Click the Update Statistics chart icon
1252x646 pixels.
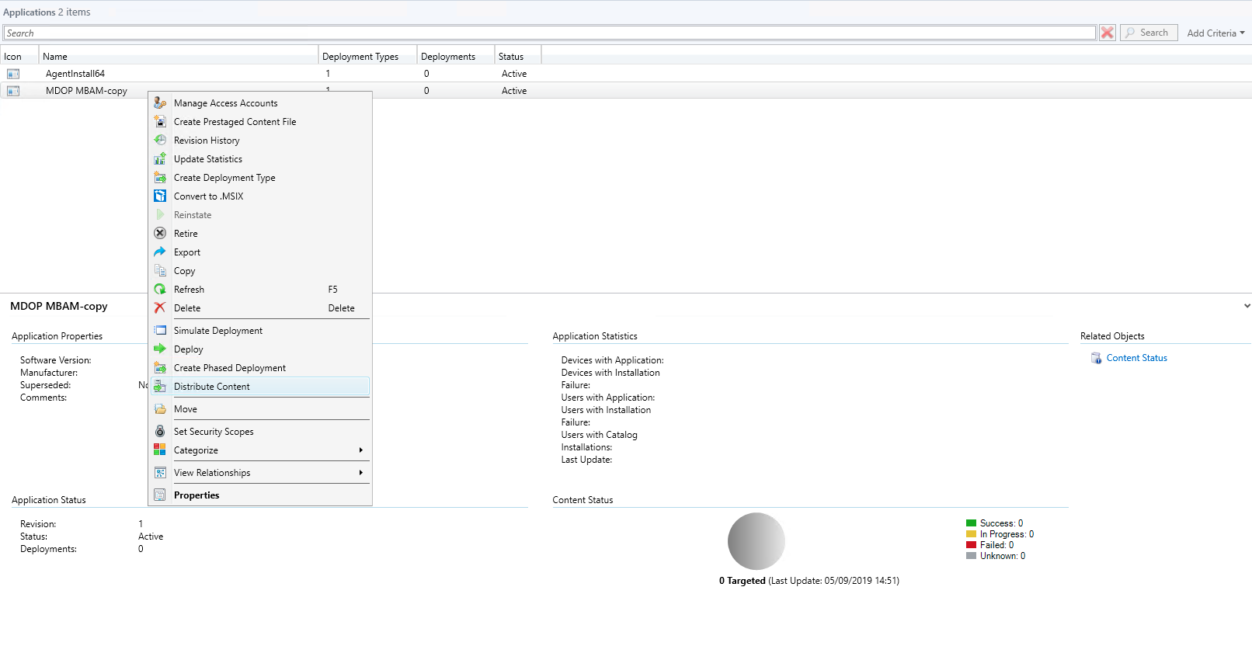pyautogui.click(x=160, y=159)
